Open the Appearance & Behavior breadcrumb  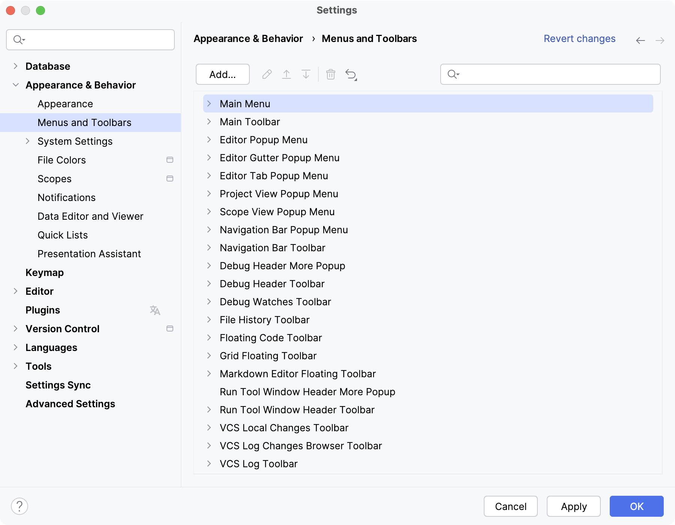[x=248, y=39]
